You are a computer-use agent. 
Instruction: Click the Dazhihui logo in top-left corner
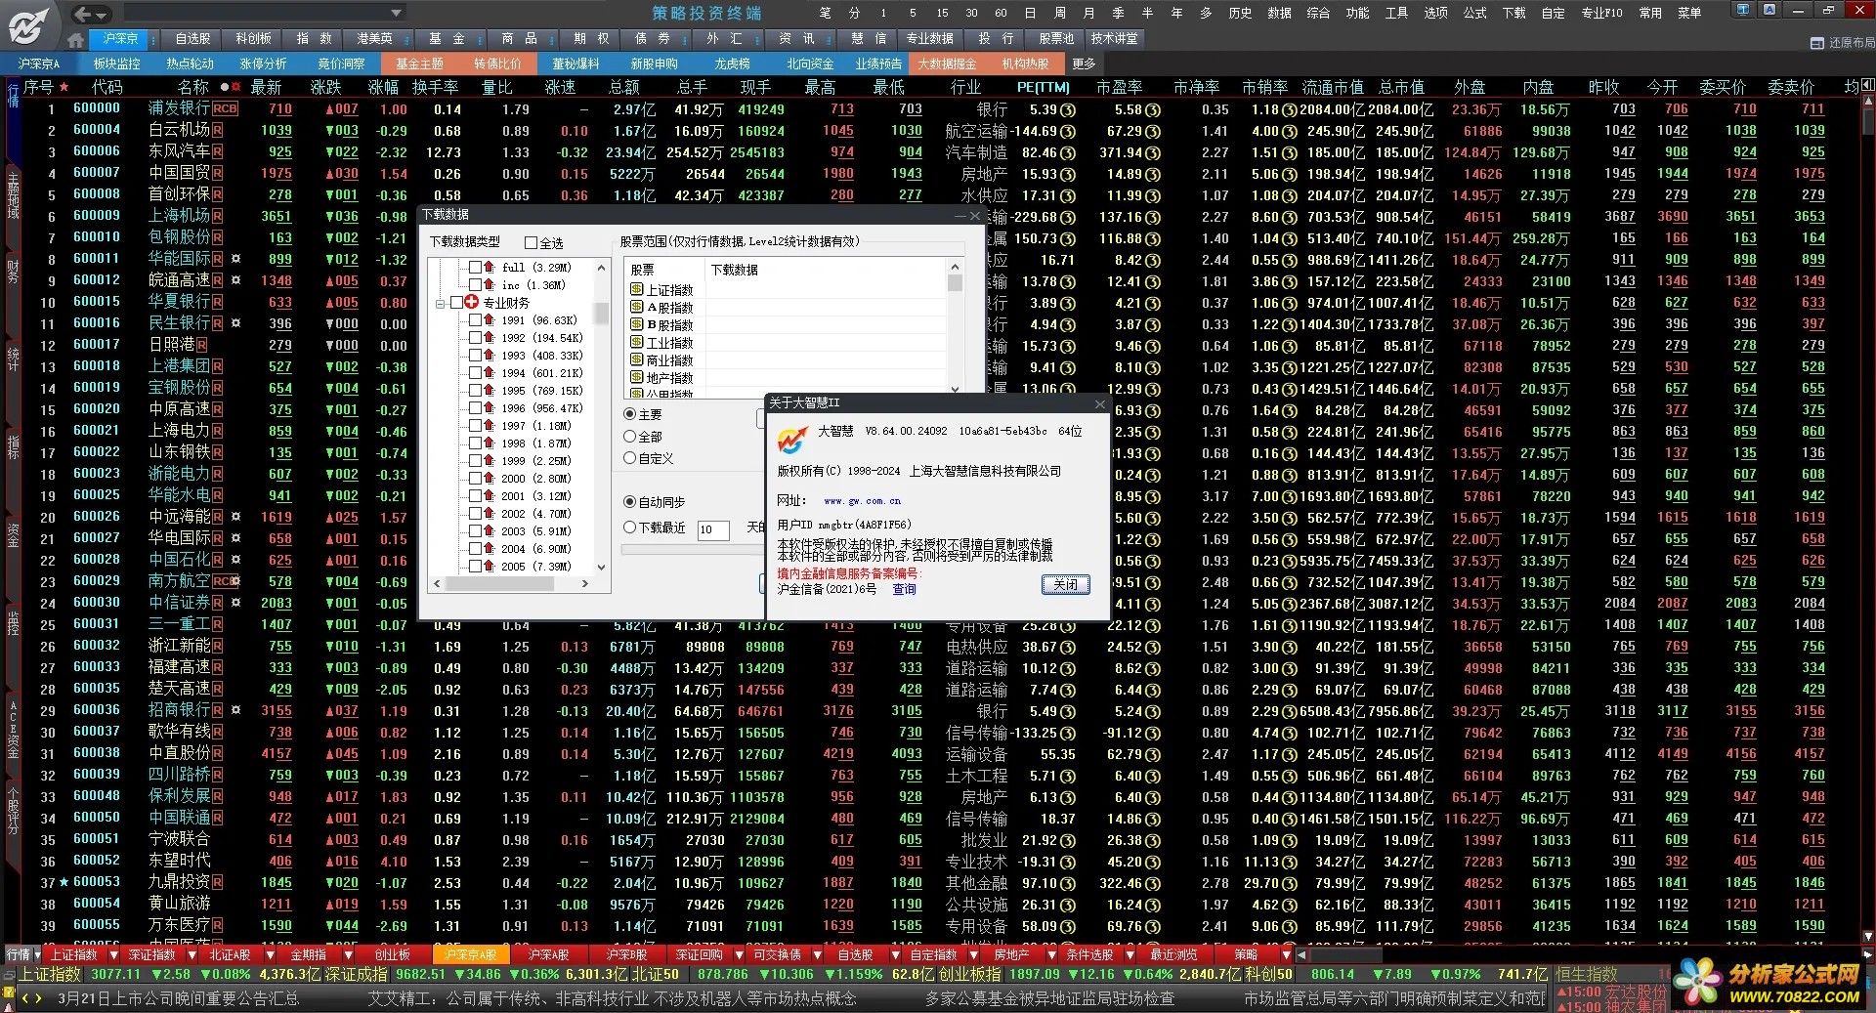point(28,25)
